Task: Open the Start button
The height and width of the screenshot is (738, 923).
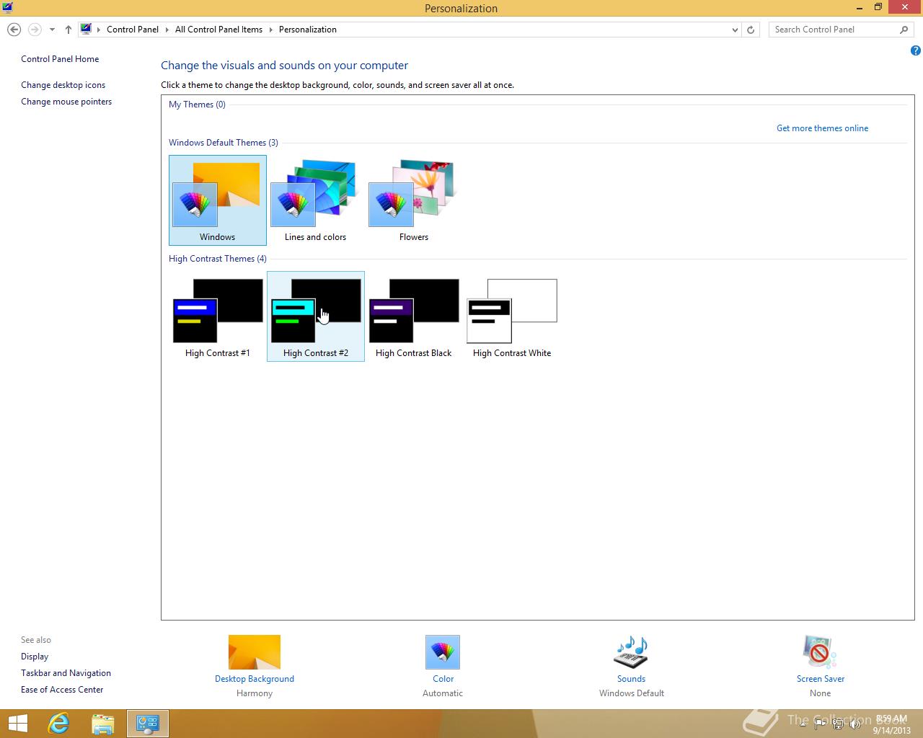Action: click(x=17, y=724)
